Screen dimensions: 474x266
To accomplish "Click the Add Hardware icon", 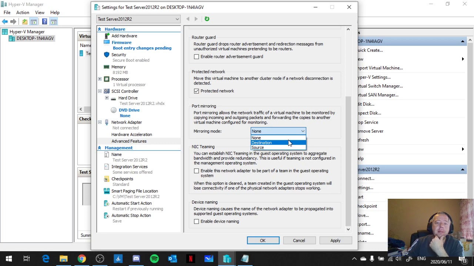I will (107, 36).
